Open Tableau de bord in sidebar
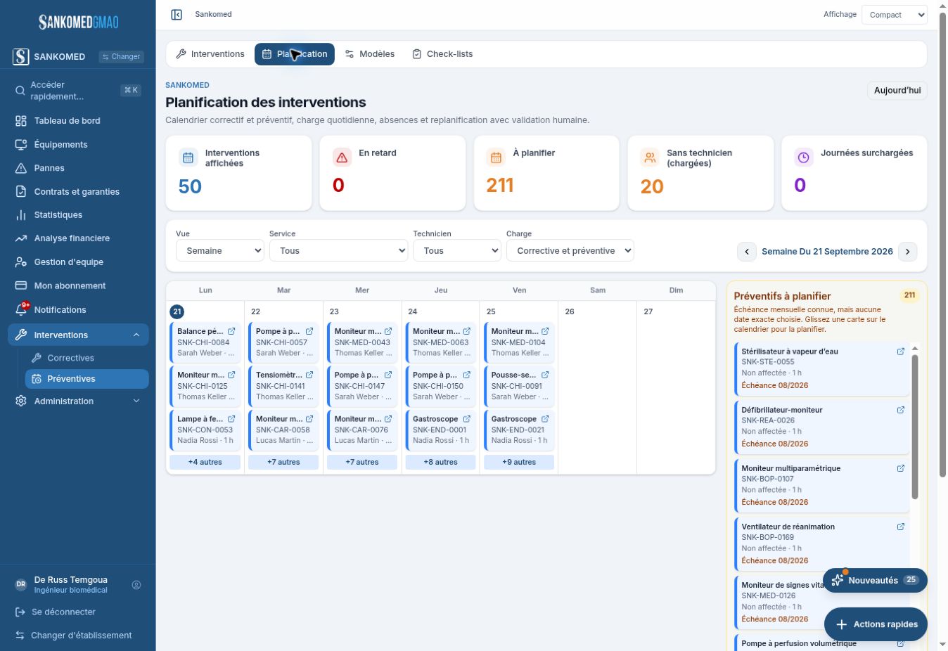 pos(77,121)
